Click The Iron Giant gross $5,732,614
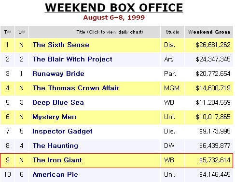This screenshot has height=182, width=235. tap(215, 160)
